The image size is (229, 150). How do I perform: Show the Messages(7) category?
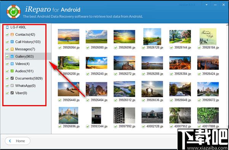click(x=25, y=49)
